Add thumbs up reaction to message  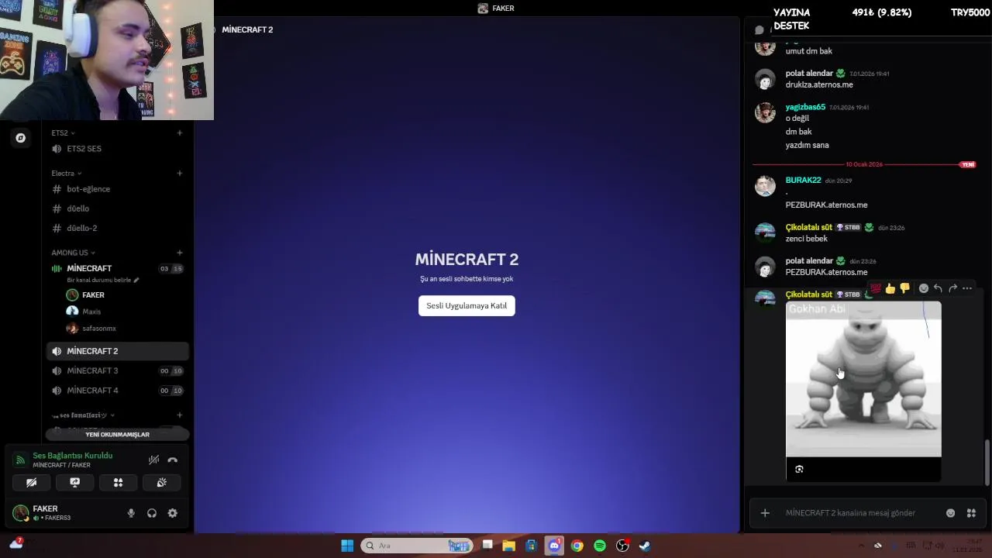pyautogui.click(x=890, y=288)
